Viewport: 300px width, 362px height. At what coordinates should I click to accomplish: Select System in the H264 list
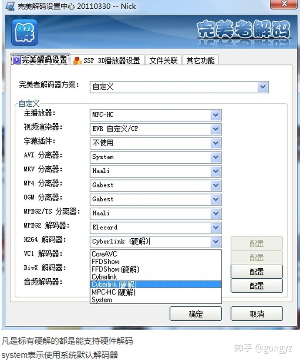156,300
